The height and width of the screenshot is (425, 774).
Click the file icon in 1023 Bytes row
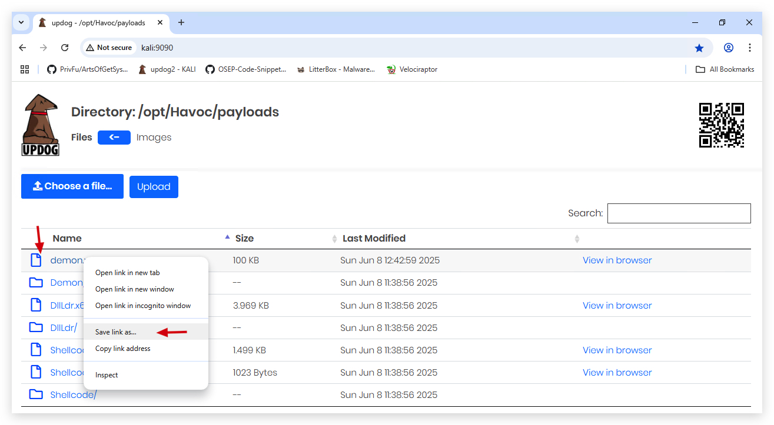point(36,372)
